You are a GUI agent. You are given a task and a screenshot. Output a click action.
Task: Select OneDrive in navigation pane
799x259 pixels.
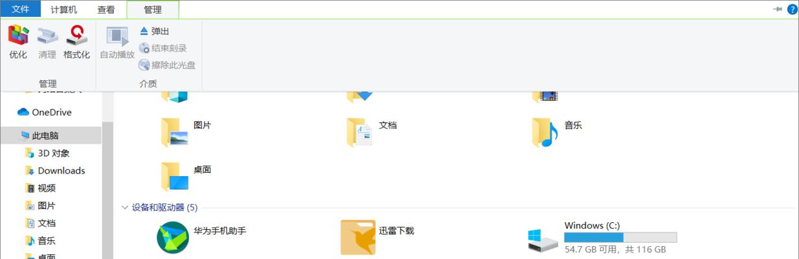pyautogui.click(x=51, y=112)
